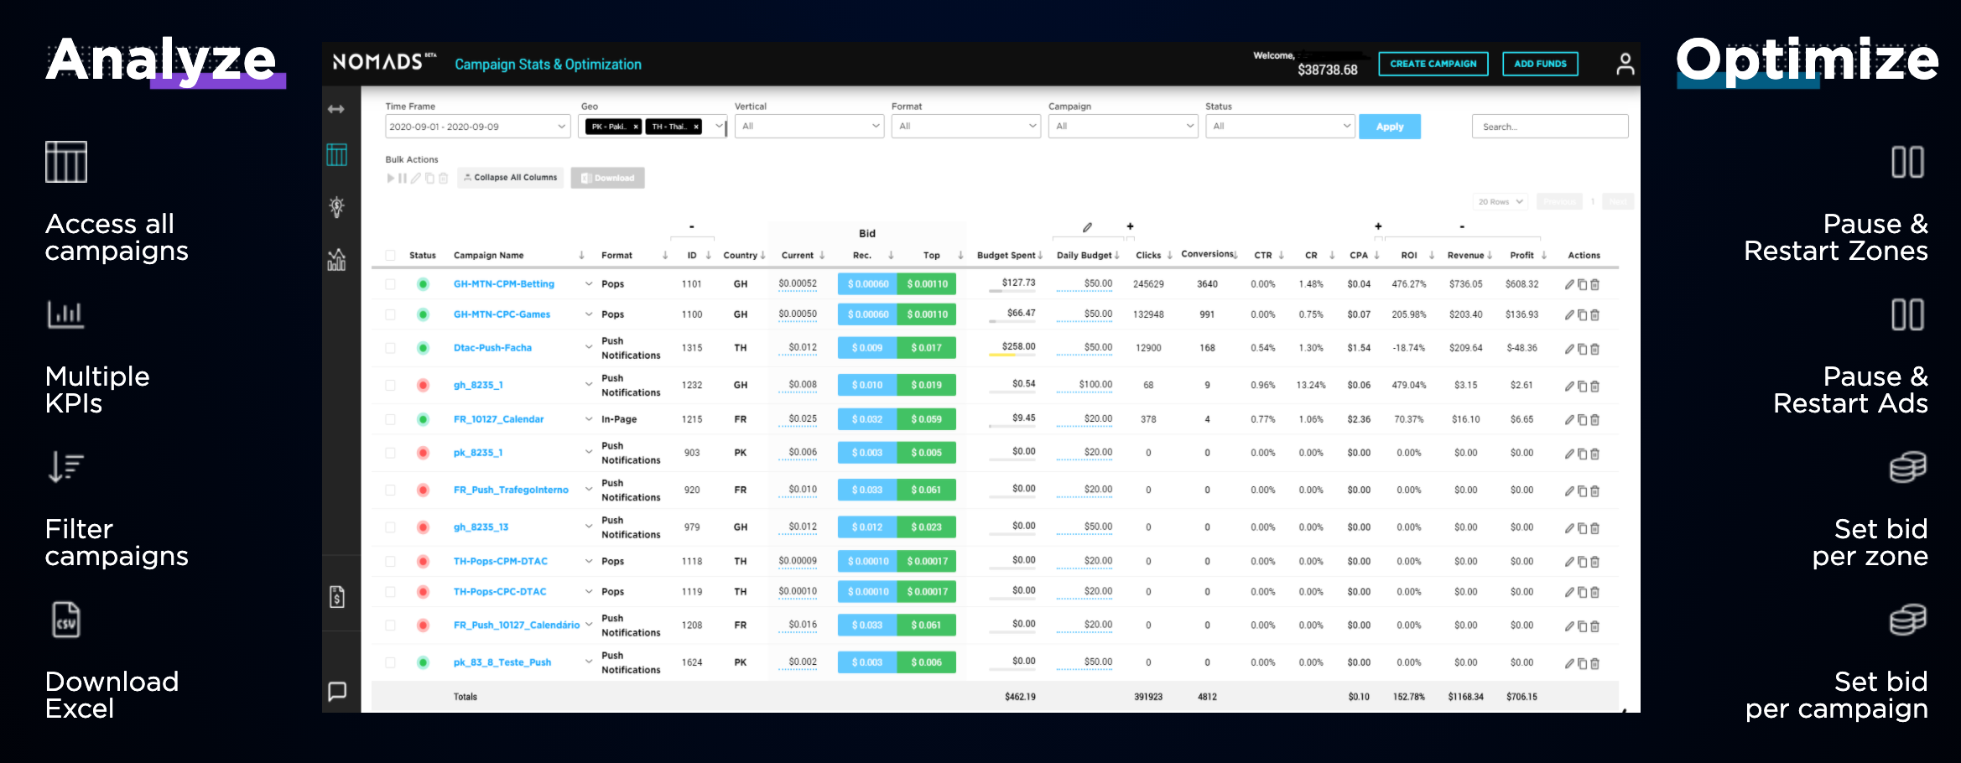Open the GH-MTN-CPM-Betting campaign link

[503, 284]
